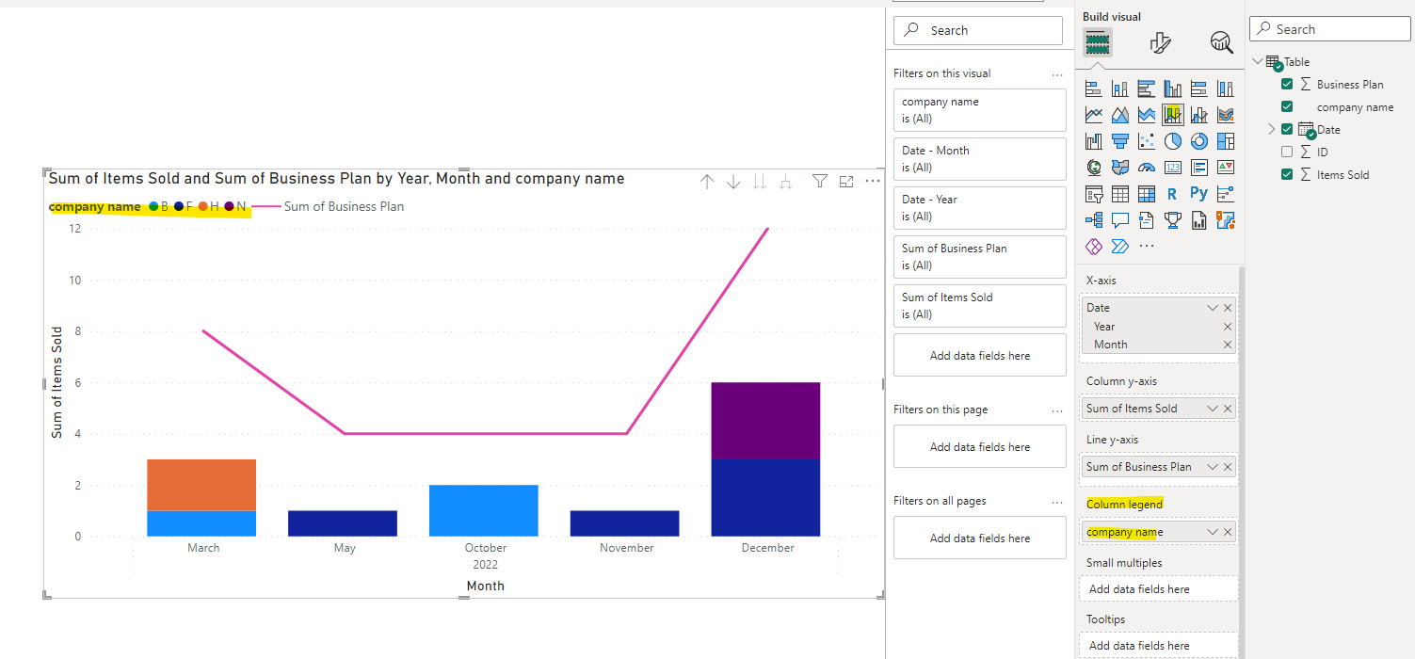
Task: Choose the Clustered bar chart visual
Action: click(1147, 88)
